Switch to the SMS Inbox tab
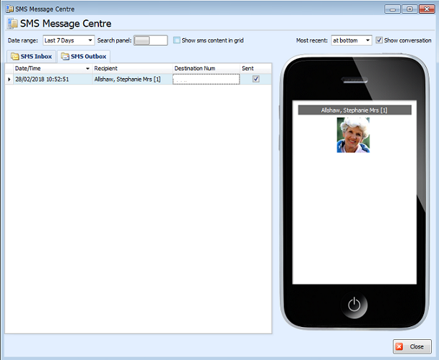The width and height of the screenshot is (439, 360). click(30, 56)
